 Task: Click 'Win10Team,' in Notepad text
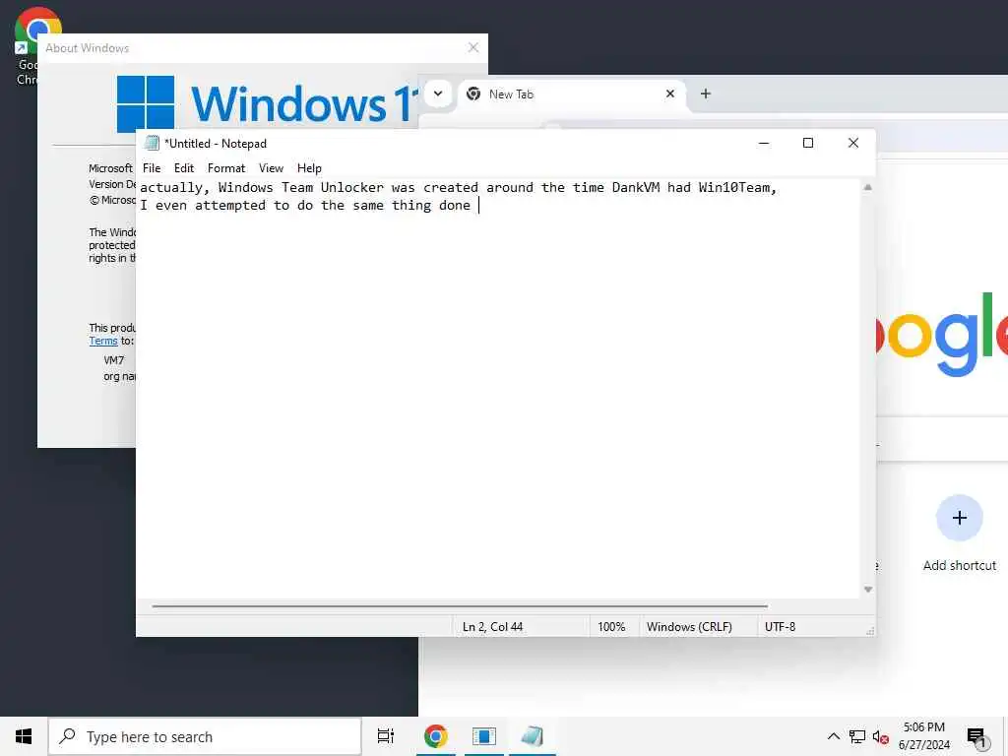pyautogui.click(x=737, y=188)
